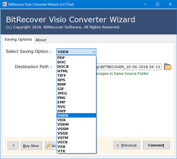Select VSDM as the output format
The image size is (177, 159).
(76, 124)
